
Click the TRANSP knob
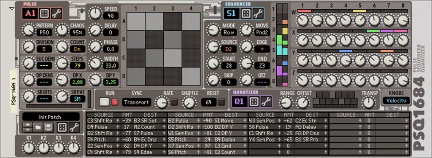[368, 103]
